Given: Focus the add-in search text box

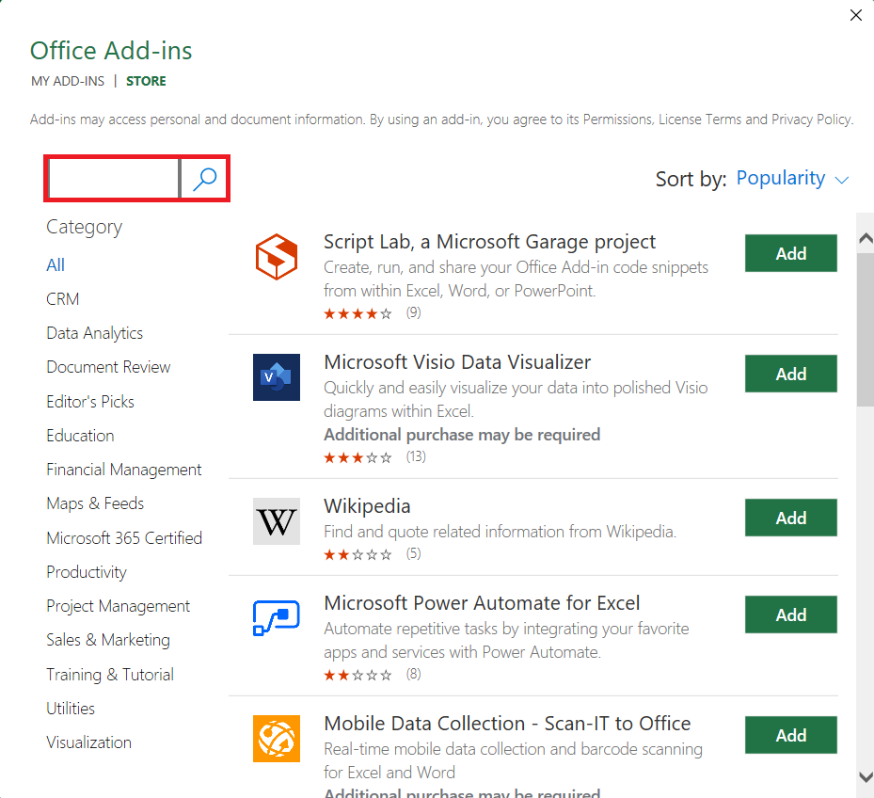Looking at the screenshot, I should 114,179.
